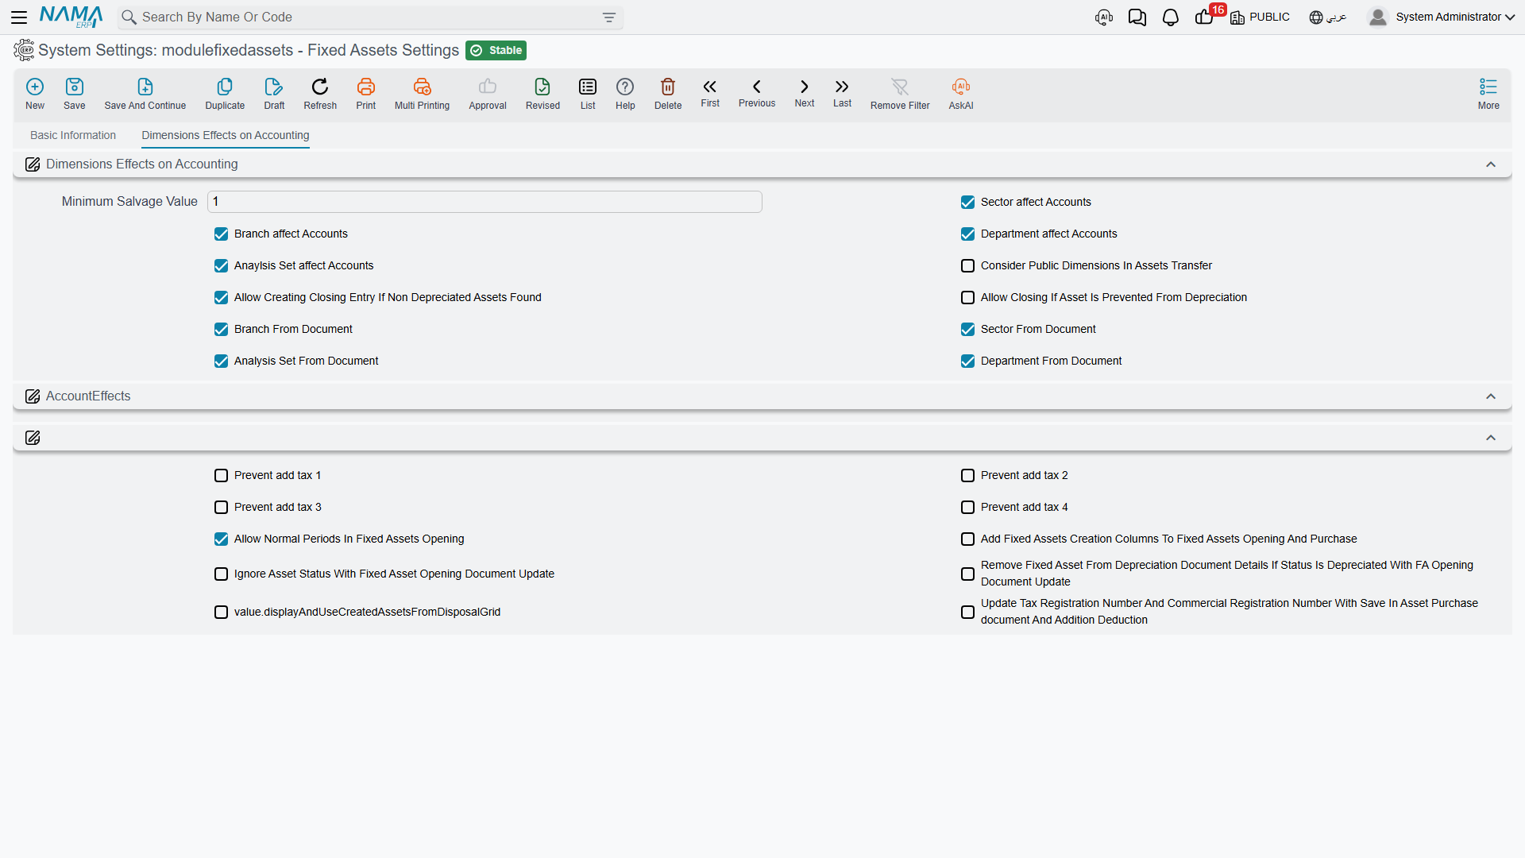The height and width of the screenshot is (858, 1525).
Task: Click the search filter options icon
Action: 609,17
